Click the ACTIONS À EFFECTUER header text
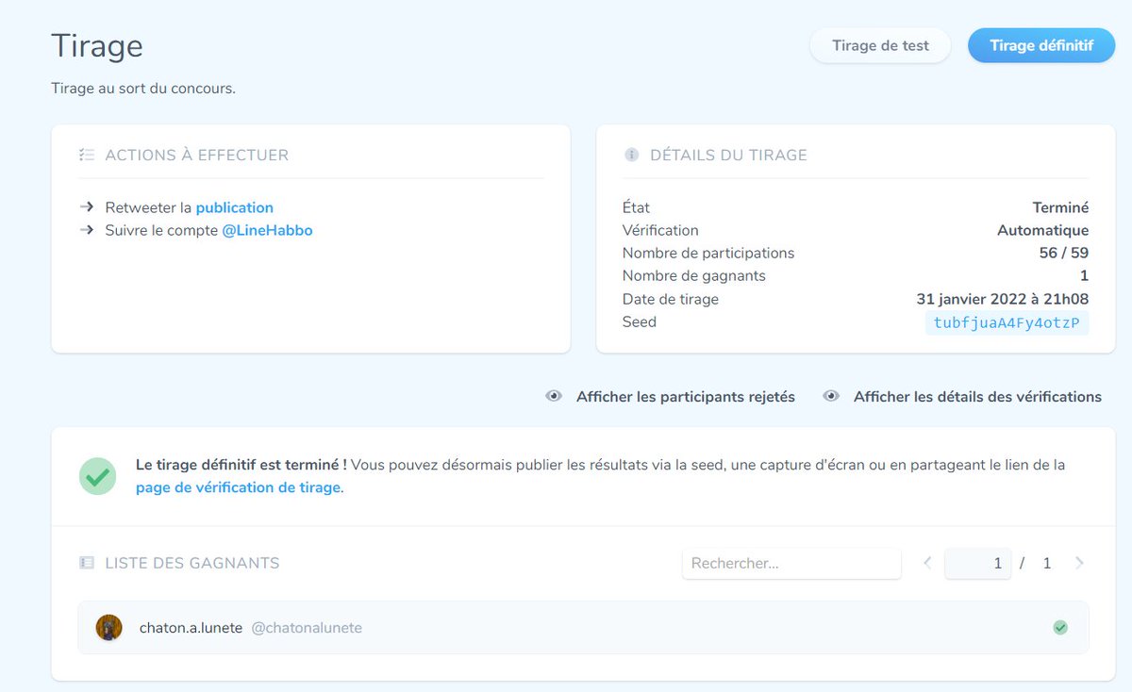Screen dimensions: 1132x692 click(x=197, y=156)
